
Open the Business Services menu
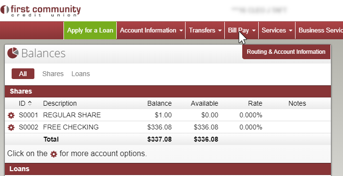click(x=319, y=30)
